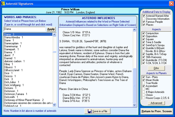
Task: Select 'Dianna' list entry
Action: pyautogui.click(x=28, y=52)
